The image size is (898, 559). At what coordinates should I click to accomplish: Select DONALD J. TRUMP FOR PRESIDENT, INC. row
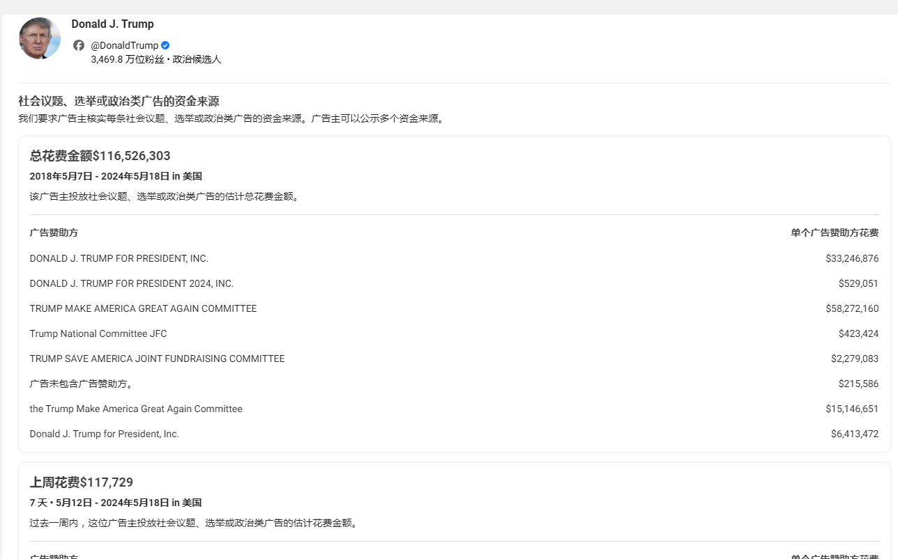tap(454, 258)
